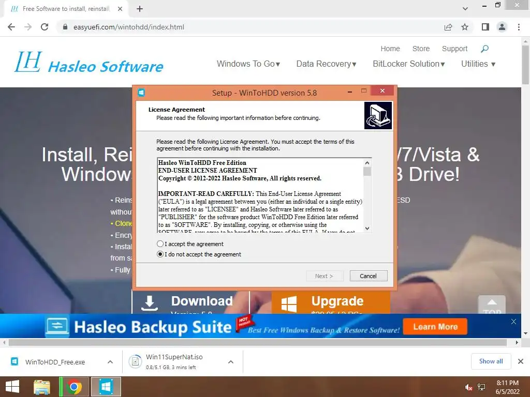The width and height of the screenshot is (530, 397).
Task: Click the Win11SuperNat.iso download item
Action: tap(174, 362)
